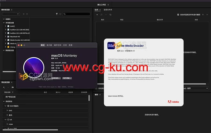Image resolution: width=211 pixels, height=133 pixels.
Task: Open the 队列 panel menu icon
Action: pyautogui.click(x=100, y=10)
